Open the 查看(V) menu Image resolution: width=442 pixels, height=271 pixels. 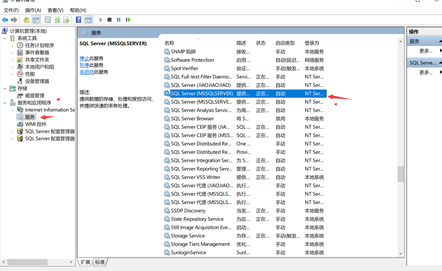56,10
